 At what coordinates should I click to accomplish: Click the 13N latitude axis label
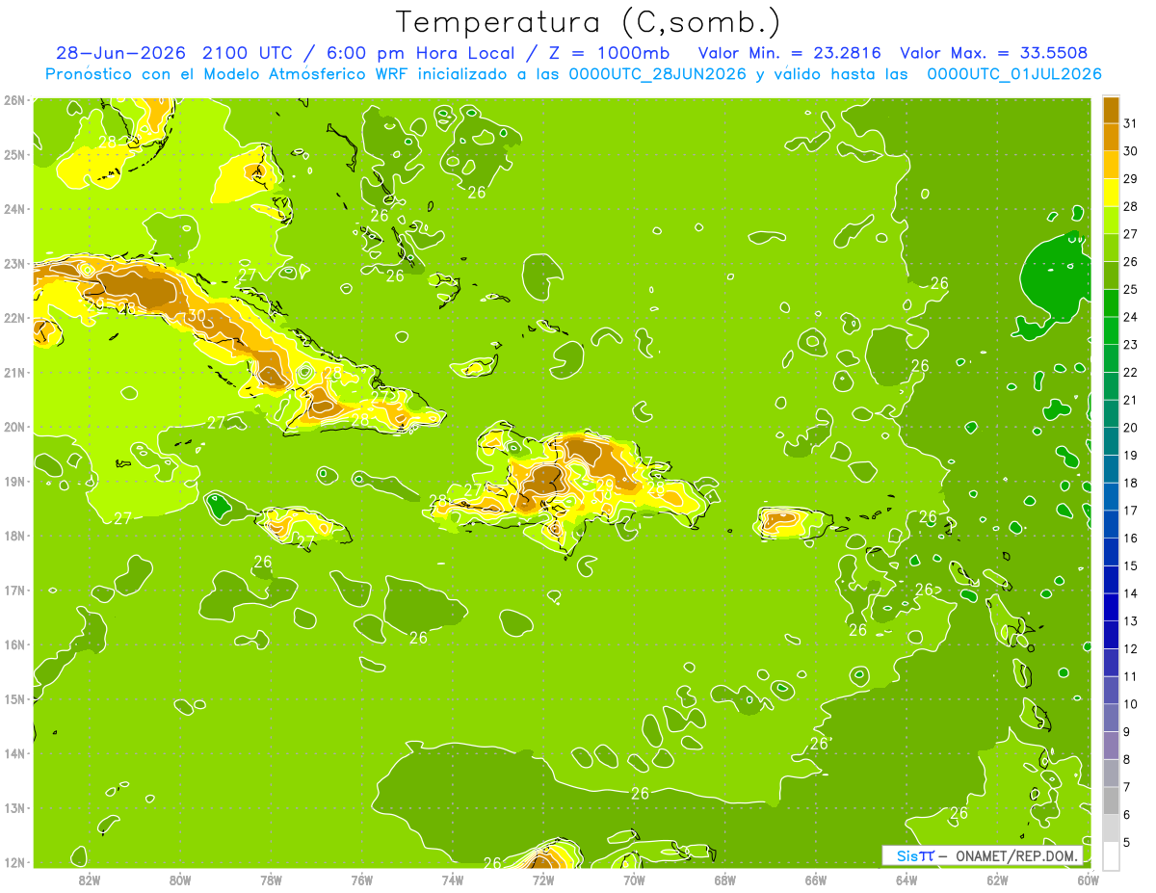13,807
